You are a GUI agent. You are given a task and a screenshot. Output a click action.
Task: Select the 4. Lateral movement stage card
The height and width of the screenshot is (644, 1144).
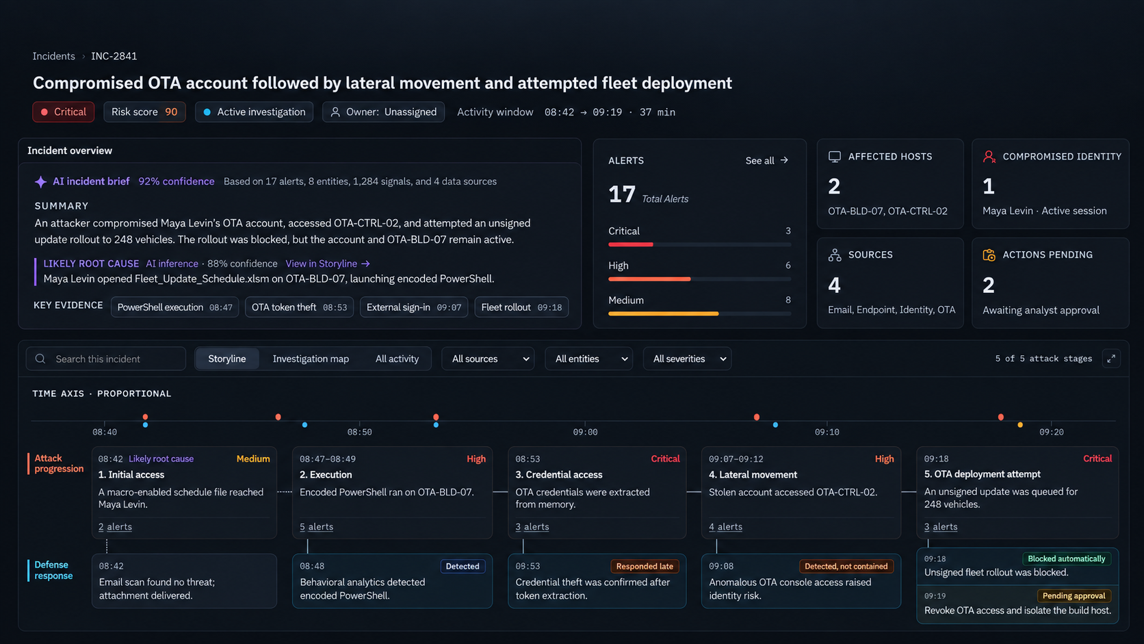pyautogui.click(x=801, y=493)
